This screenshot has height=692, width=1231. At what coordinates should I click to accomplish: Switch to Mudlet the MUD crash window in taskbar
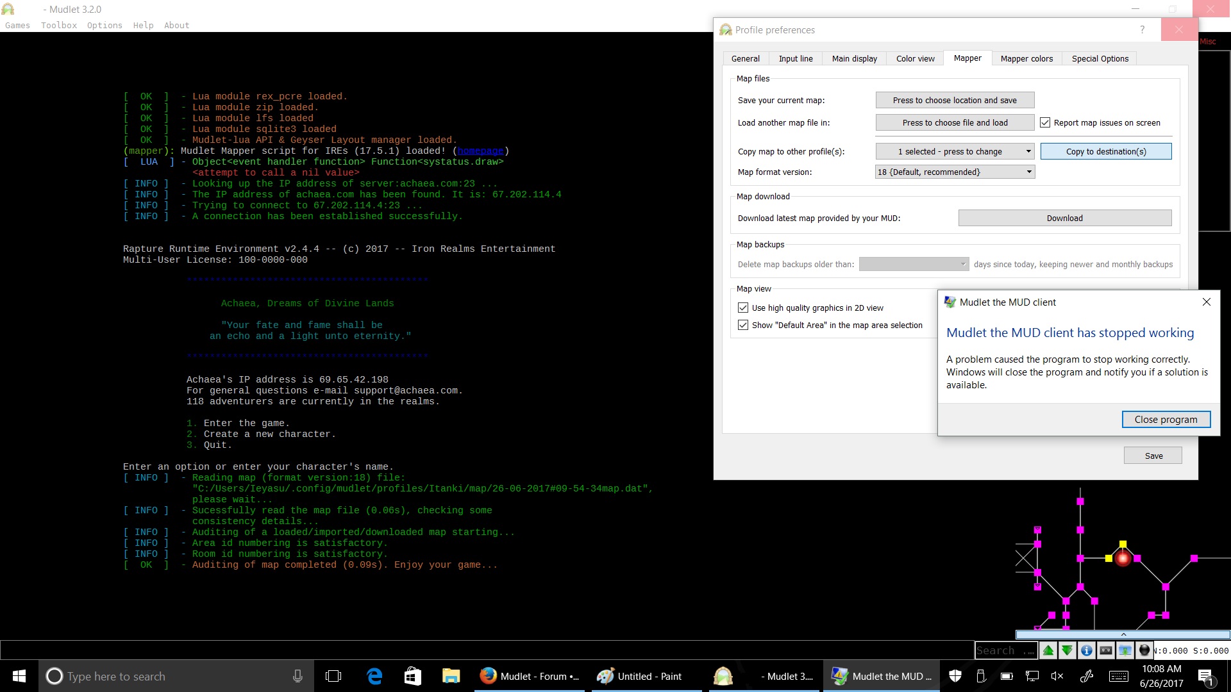point(882,676)
